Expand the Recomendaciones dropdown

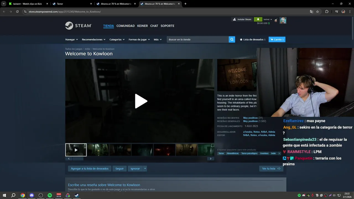tap(94, 40)
